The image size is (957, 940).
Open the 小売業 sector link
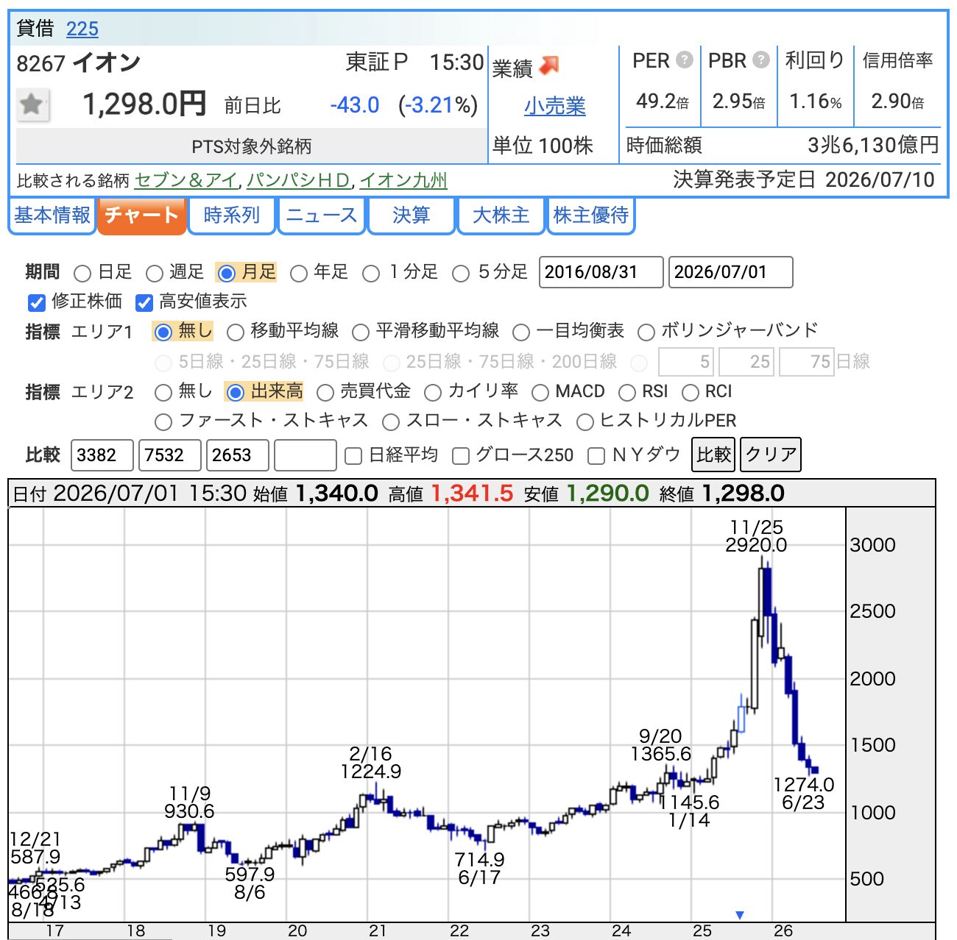555,106
